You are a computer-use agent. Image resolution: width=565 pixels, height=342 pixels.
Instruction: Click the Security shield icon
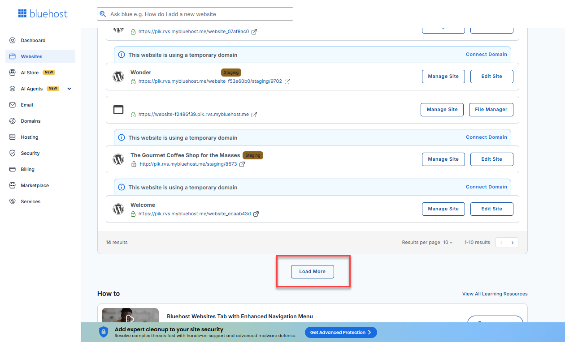[x=13, y=153]
